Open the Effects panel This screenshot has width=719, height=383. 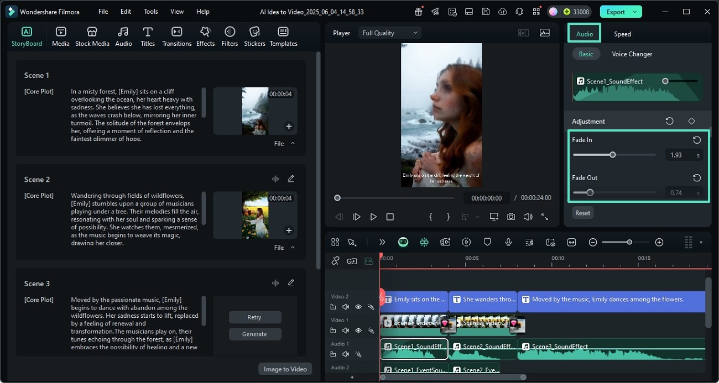point(205,36)
